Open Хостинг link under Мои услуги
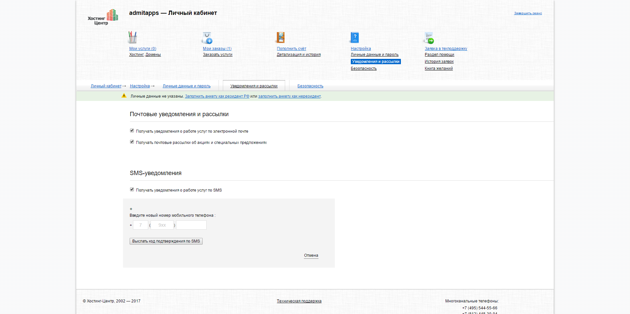The image size is (630, 314). [x=136, y=55]
